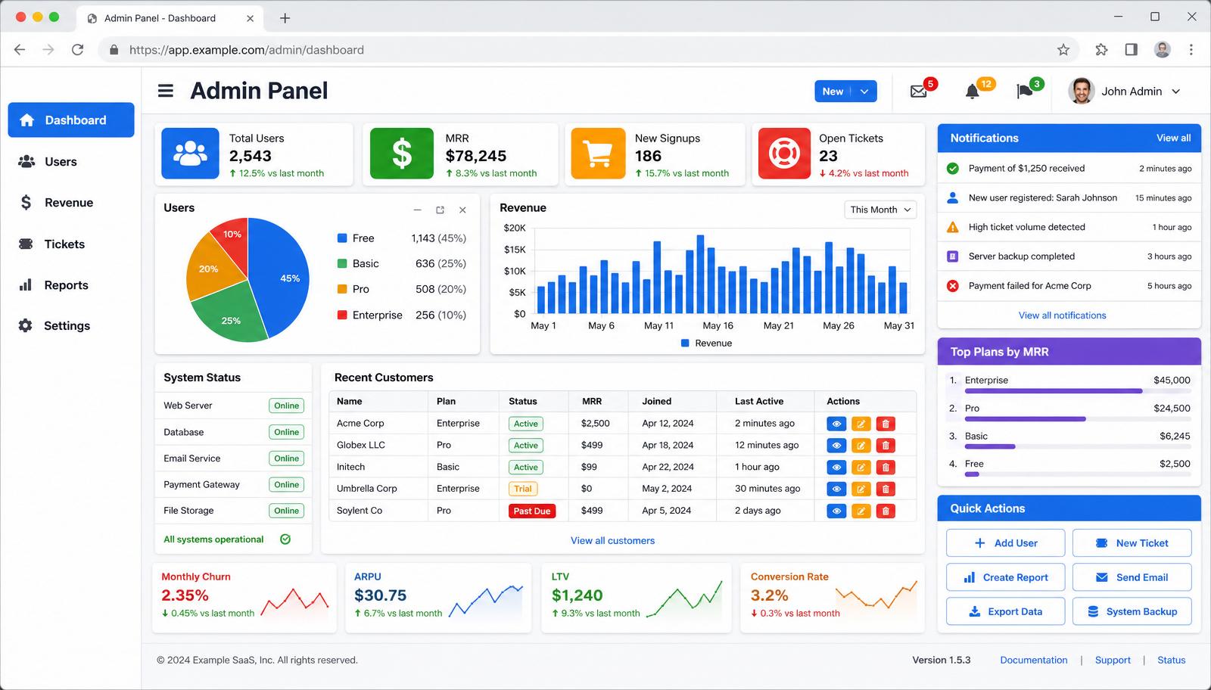This screenshot has width=1211, height=690.
Task: Open Users in the sidebar
Action: (x=71, y=162)
